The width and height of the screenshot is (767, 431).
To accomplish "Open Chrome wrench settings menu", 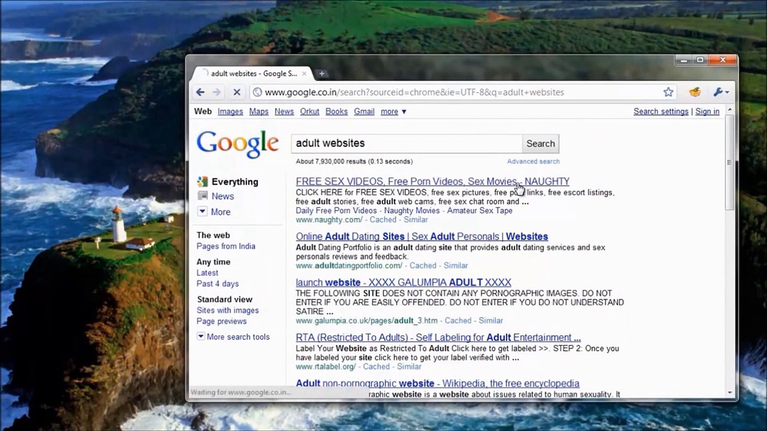I will 721,92.
